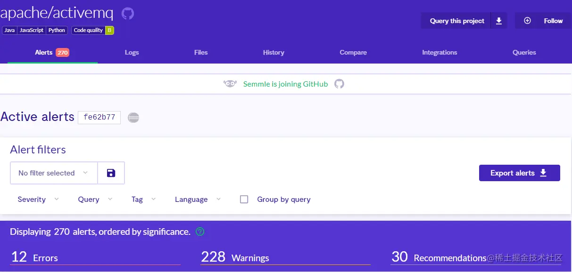Click the JavaScript language tag

(32, 30)
